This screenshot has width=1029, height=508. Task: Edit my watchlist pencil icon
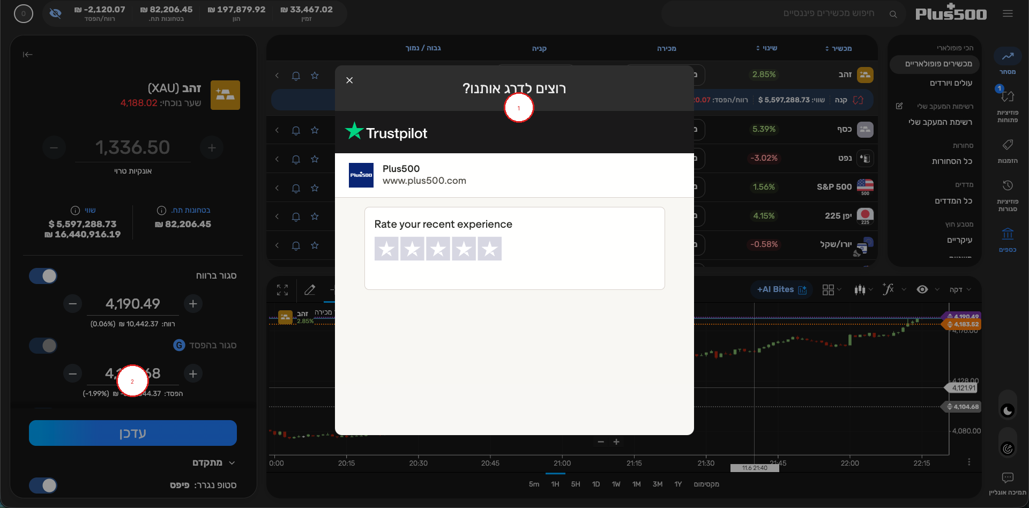pyautogui.click(x=899, y=106)
